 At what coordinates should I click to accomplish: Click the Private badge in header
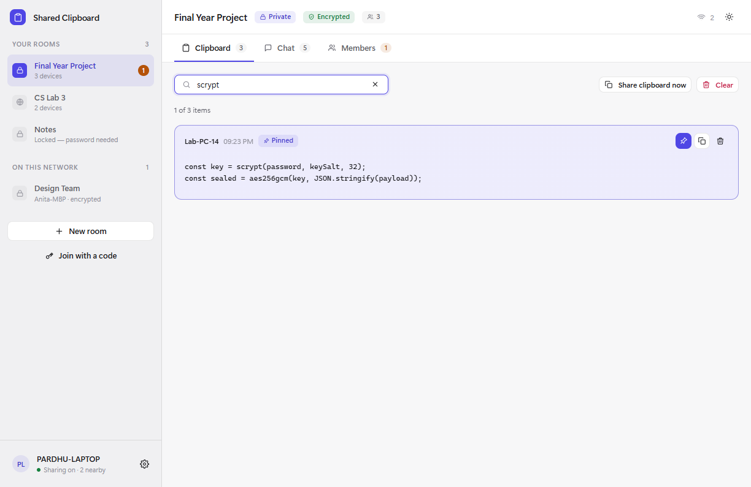275,17
